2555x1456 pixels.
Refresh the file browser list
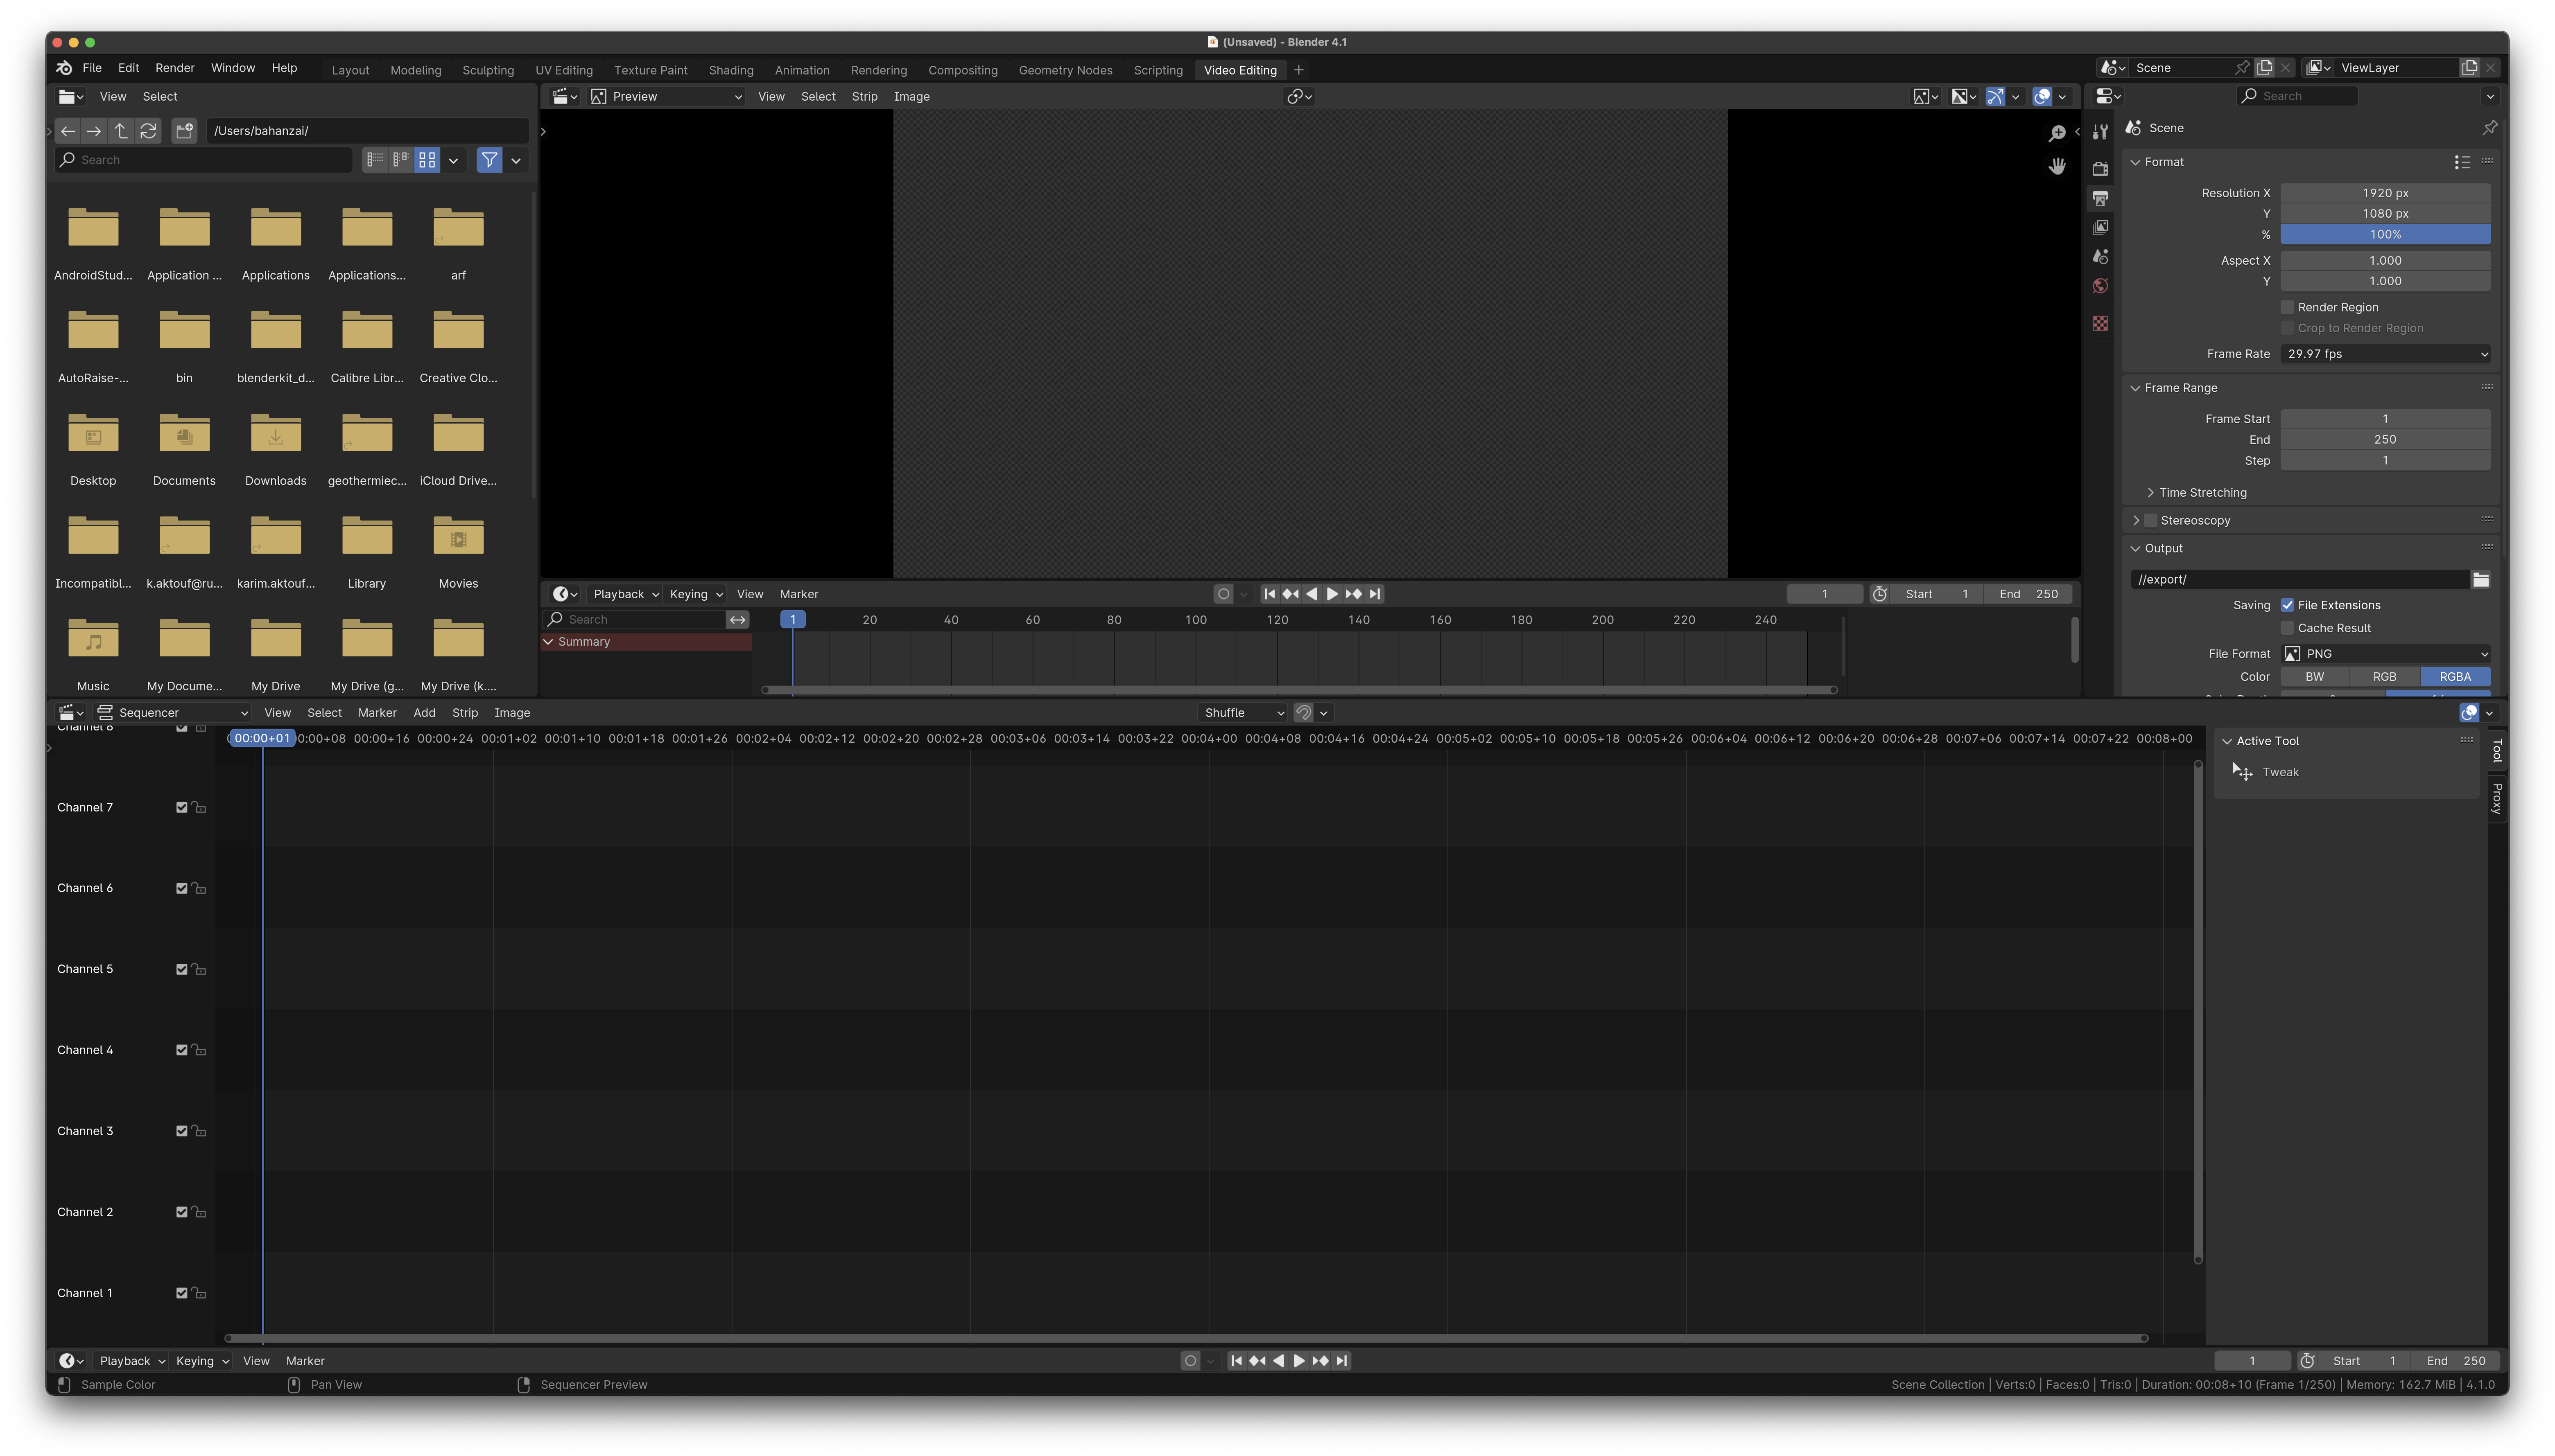pos(148,131)
